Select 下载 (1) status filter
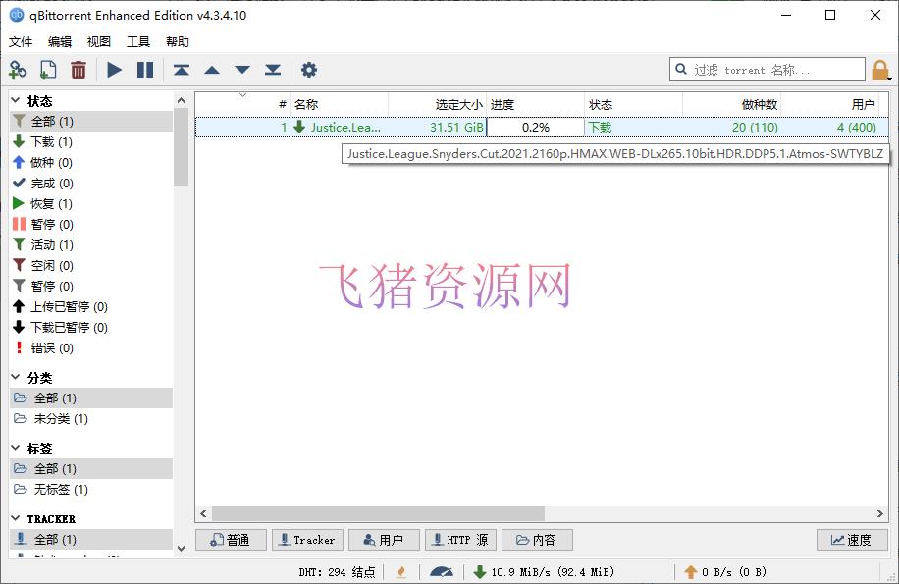The width and height of the screenshot is (899, 584). [x=91, y=141]
